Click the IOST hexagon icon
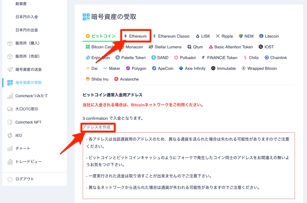This screenshot has height=203, width=307. click(261, 47)
